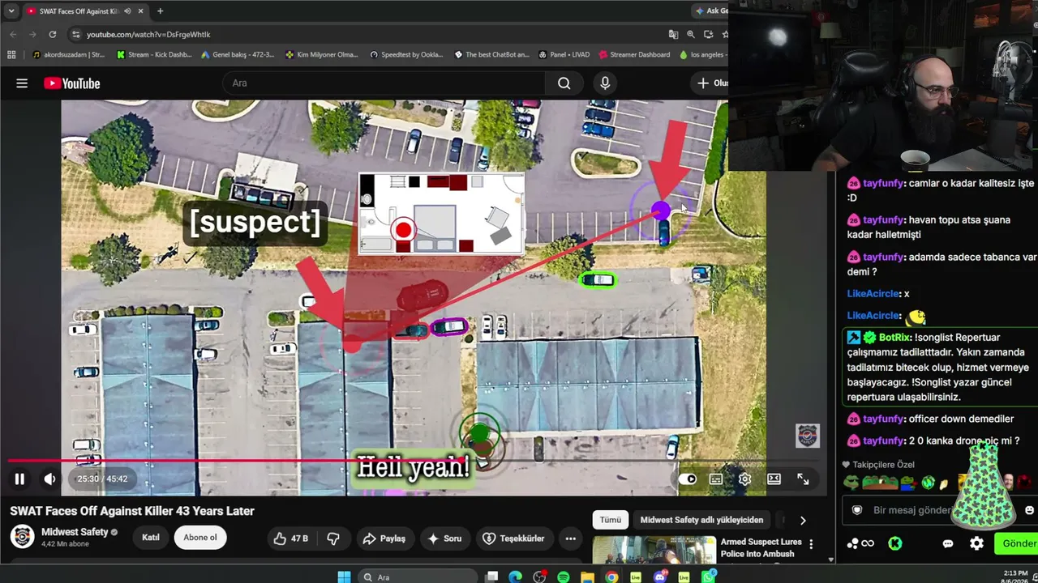
Task: Reload the current page
Action: click(x=53, y=35)
